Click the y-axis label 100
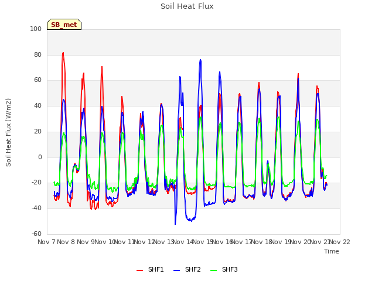Screen dimensions: 375x281 pos(36,29)
